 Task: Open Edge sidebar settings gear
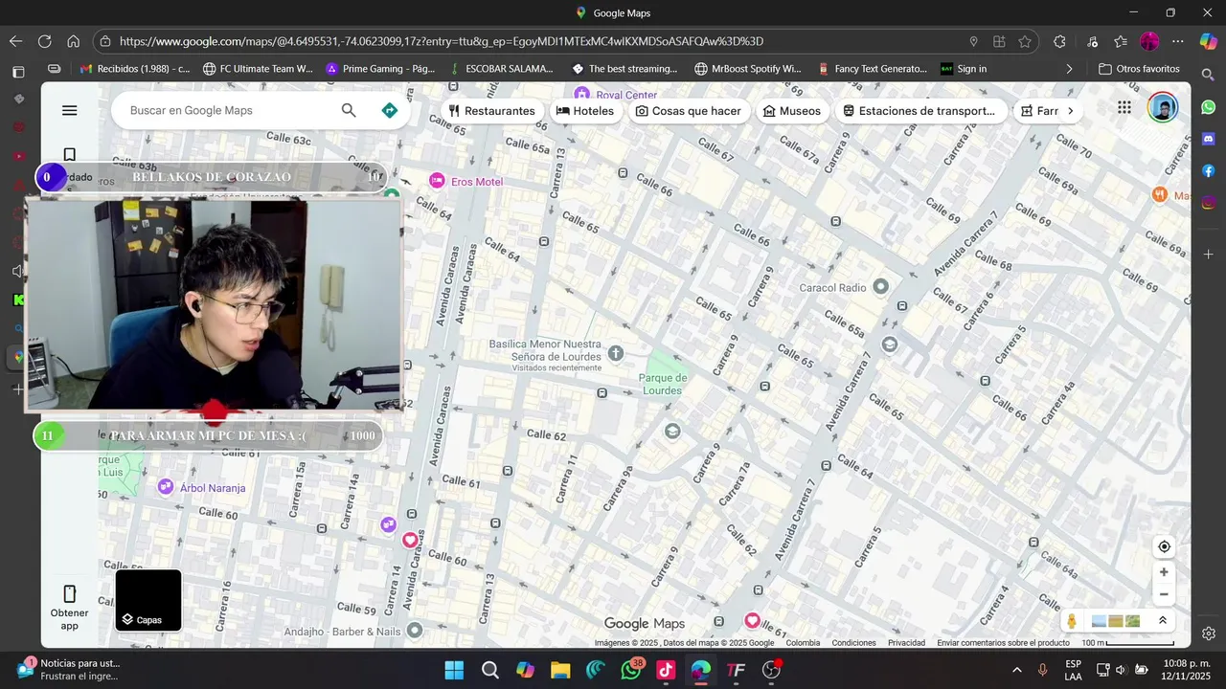point(1208,633)
